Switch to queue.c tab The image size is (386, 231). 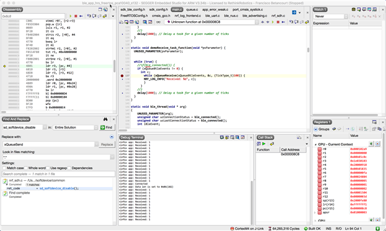[x=192, y=10]
